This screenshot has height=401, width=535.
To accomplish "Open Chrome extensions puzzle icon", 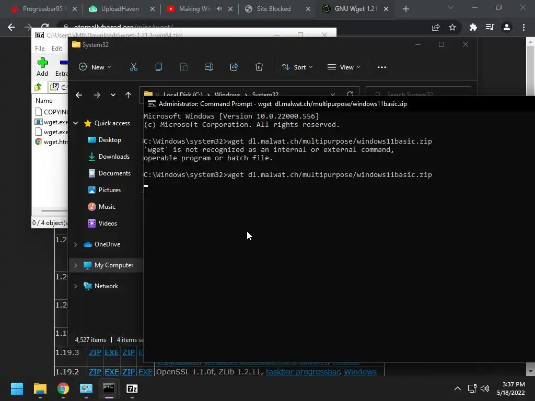I will pyautogui.click(x=473, y=27).
